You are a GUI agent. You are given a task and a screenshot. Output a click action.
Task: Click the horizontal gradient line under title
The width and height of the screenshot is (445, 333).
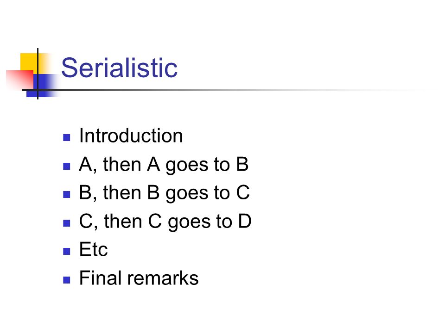tap(224, 90)
